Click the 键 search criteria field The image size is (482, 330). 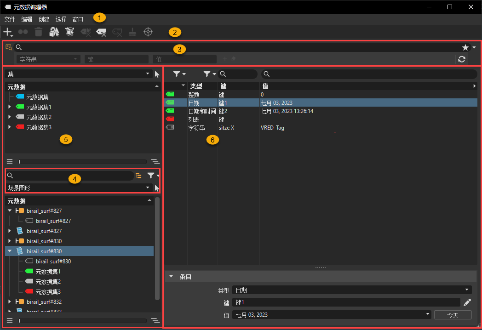point(116,59)
